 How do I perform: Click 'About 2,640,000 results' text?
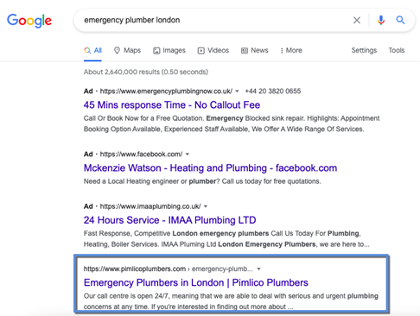click(x=146, y=72)
